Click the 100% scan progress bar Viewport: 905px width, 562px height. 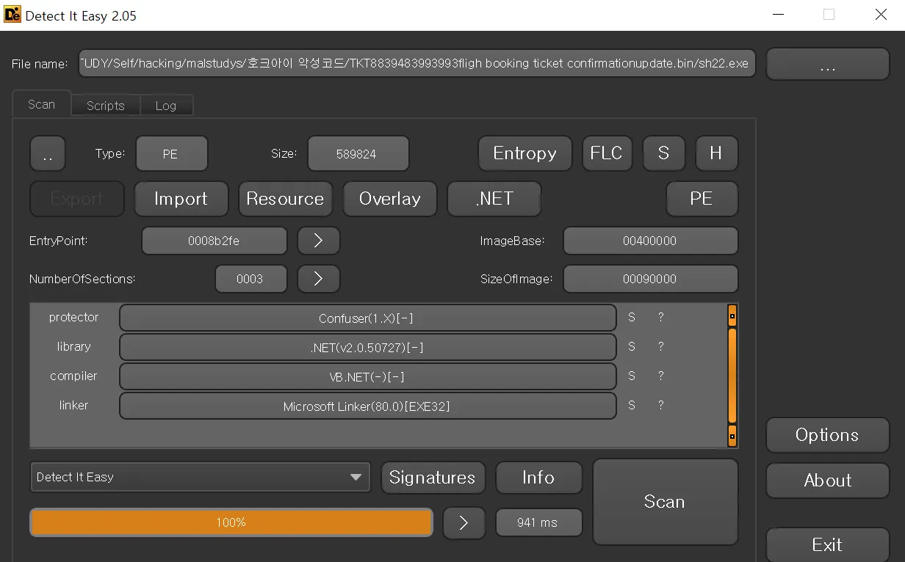coord(231,522)
